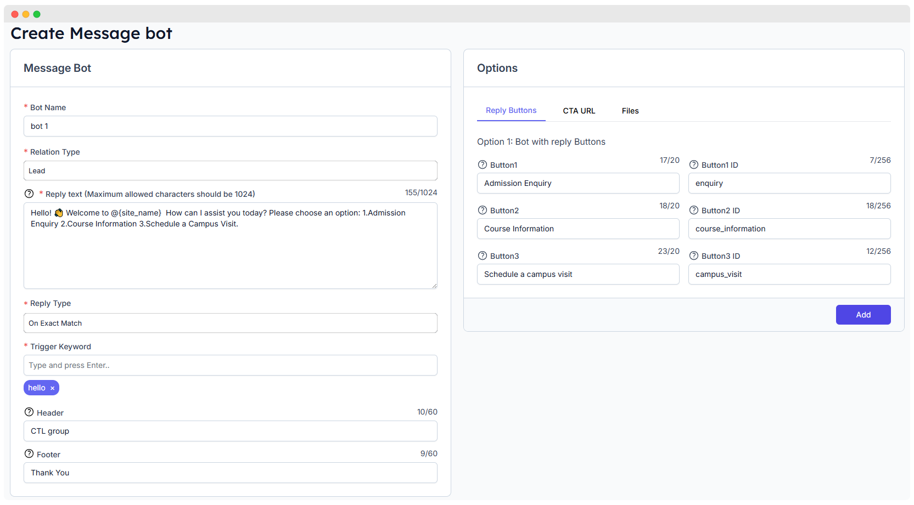Click the help icon next to Reply text
This screenshot has width=914, height=505.
coord(28,194)
